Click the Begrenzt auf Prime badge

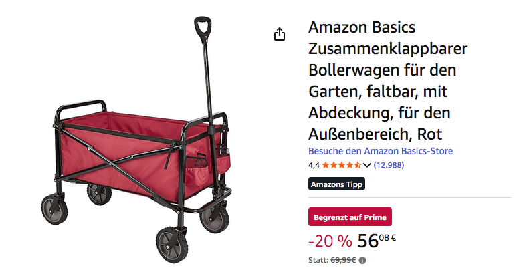click(350, 217)
